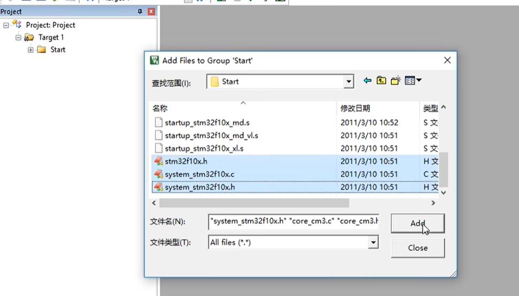This screenshot has width=519, height=296.
Task: Expand the Start group node
Action: [30, 50]
